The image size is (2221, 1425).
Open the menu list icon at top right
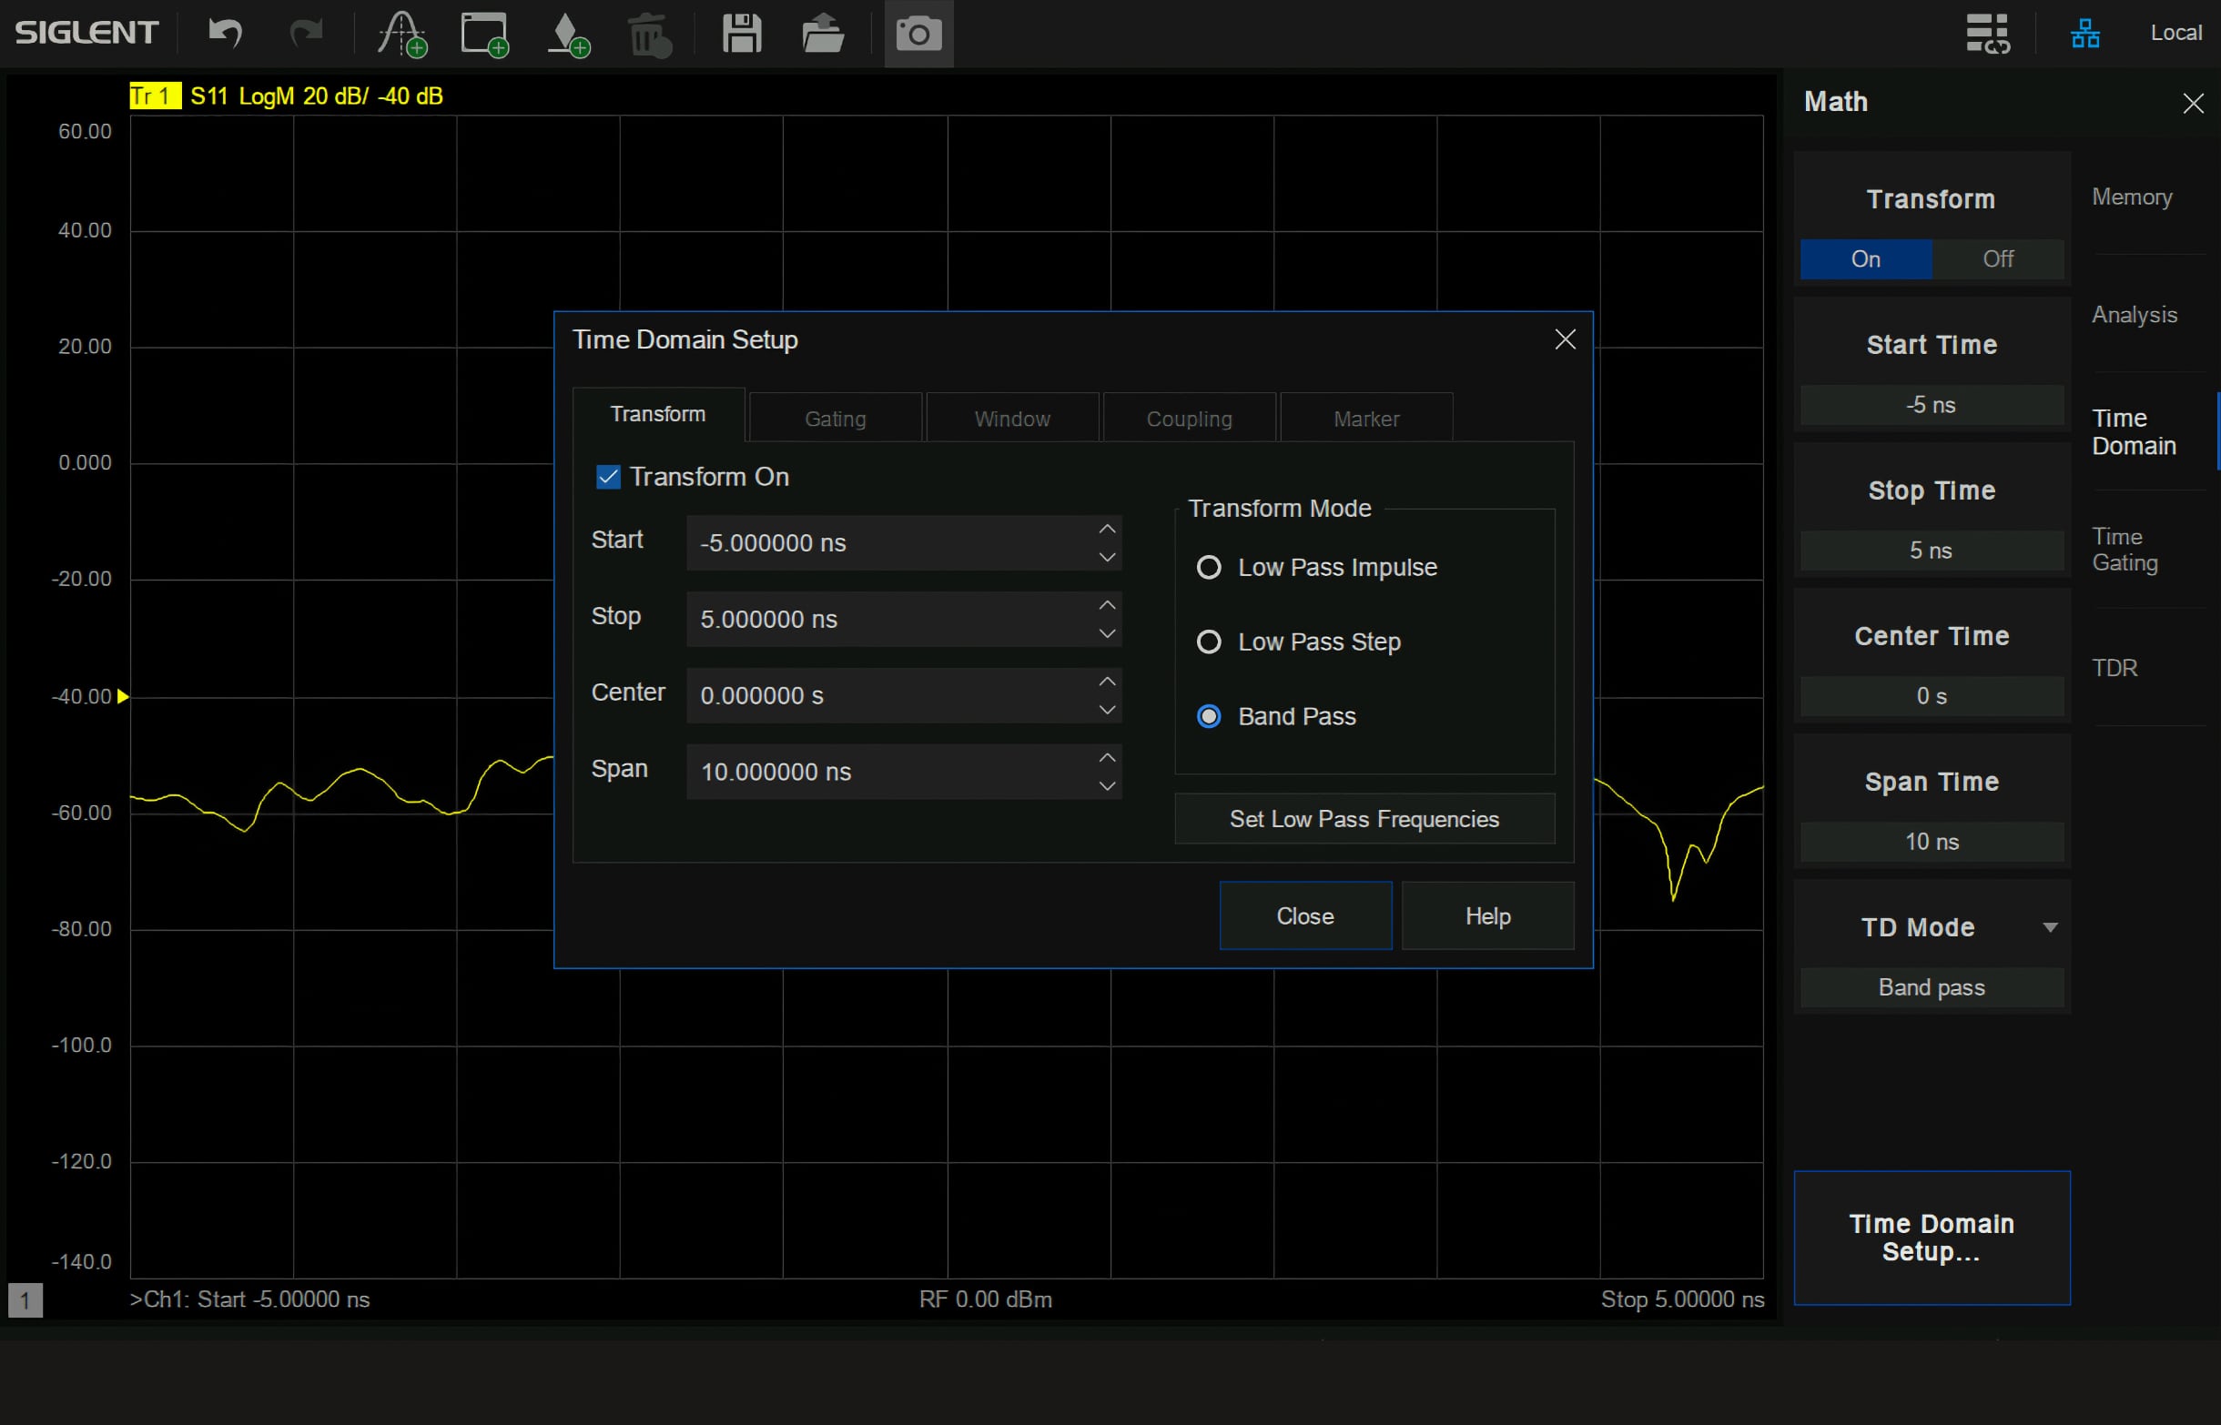tap(1988, 34)
